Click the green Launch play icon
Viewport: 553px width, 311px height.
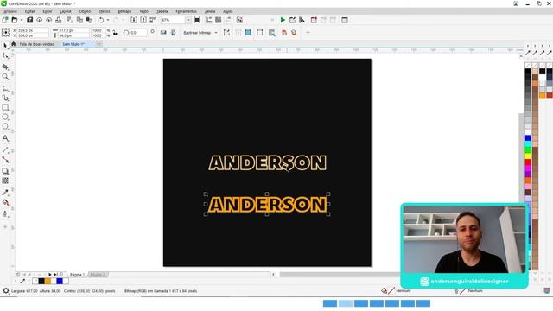[x=283, y=20]
